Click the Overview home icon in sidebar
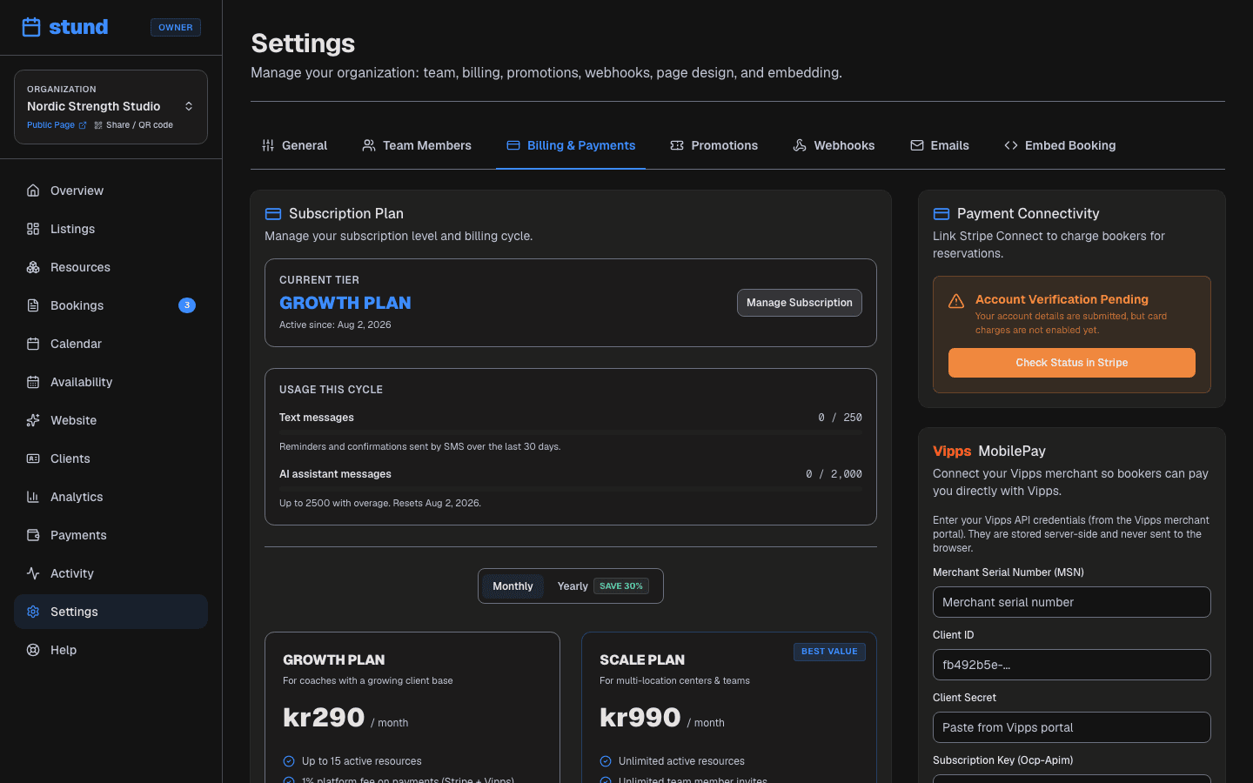Image resolution: width=1253 pixels, height=783 pixels. point(33,191)
